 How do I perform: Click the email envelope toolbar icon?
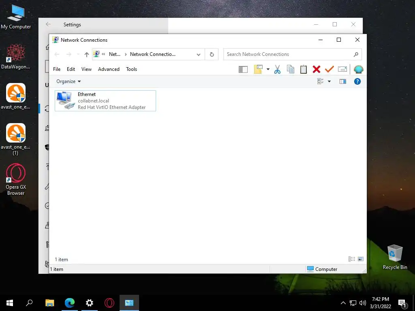click(x=342, y=69)
